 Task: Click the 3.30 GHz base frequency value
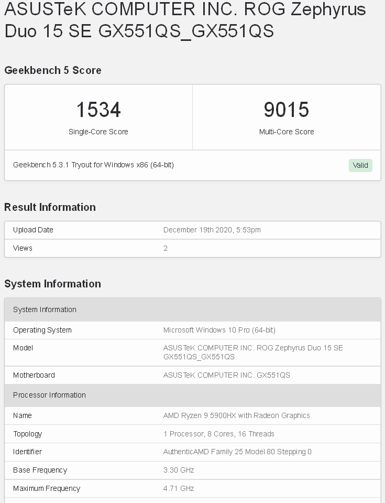(179, 470)
